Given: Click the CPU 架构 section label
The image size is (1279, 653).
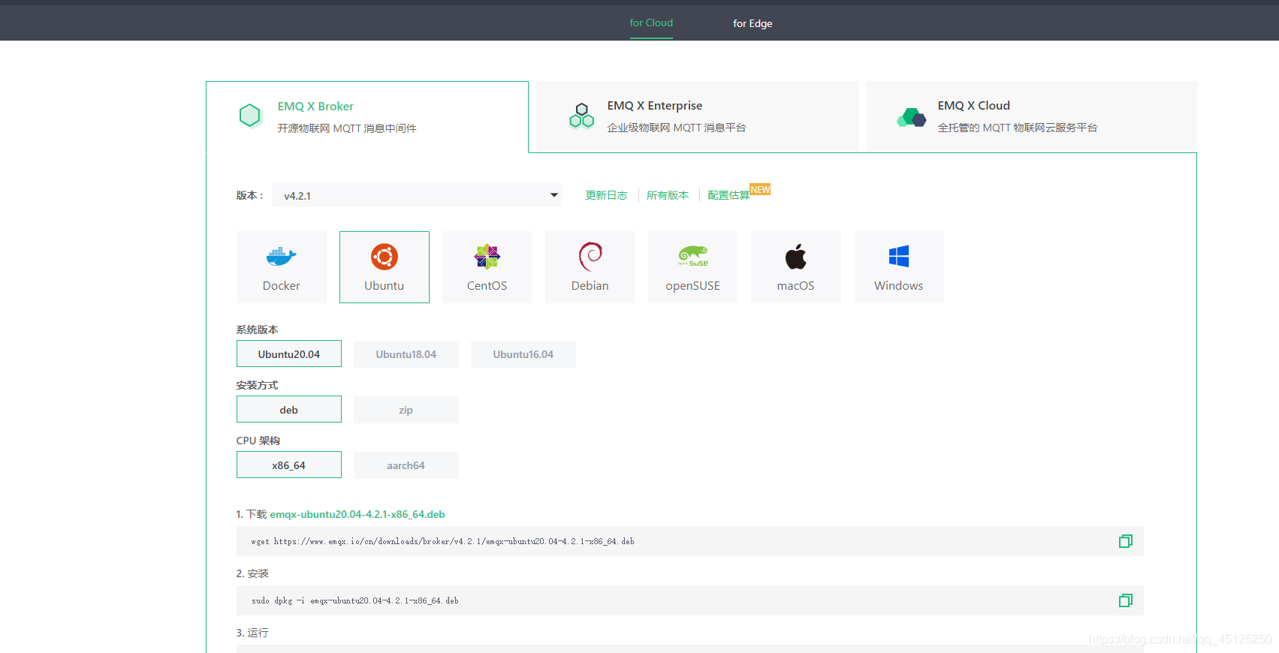Looking at the screenshot, I should 258,441.
